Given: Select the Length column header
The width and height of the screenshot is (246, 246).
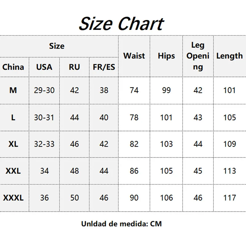Looking at the screenshot, I should click(x=229, y=56).
